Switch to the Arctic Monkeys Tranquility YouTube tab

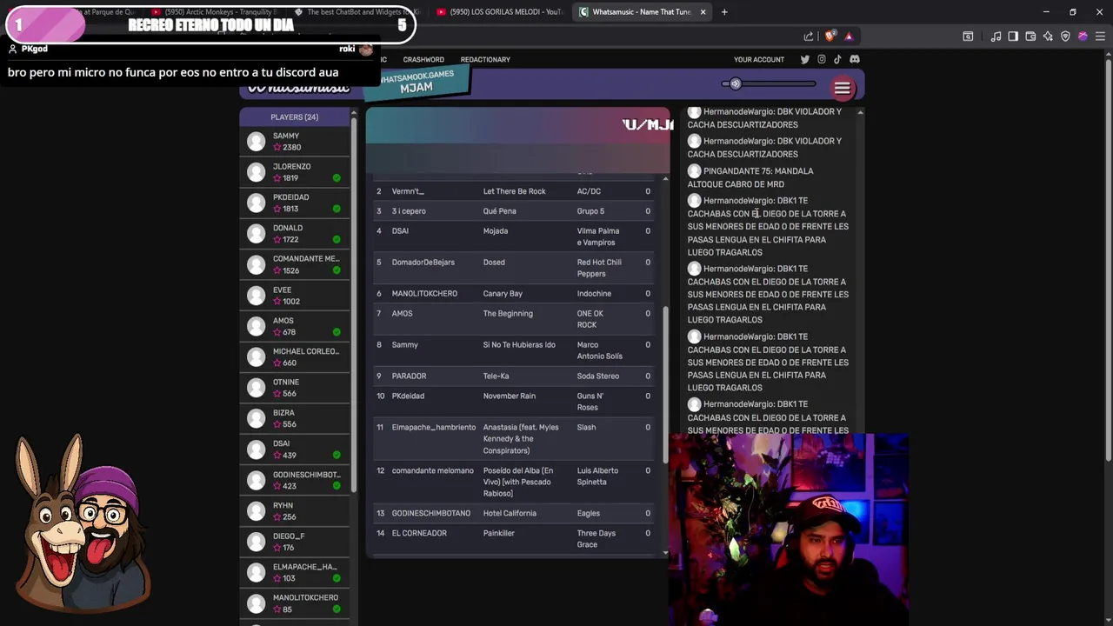(x=215, y=12)
